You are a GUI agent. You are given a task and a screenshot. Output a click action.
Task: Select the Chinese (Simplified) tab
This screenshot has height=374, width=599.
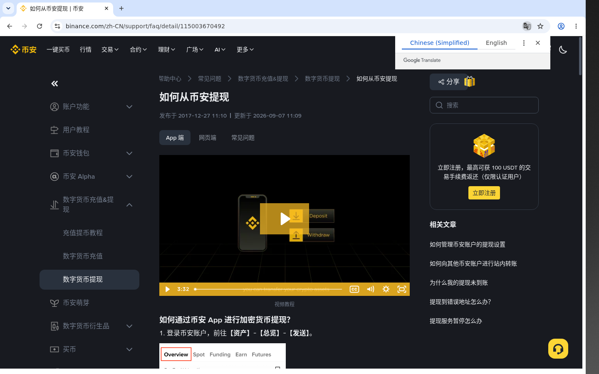click(x=440, y=43)
